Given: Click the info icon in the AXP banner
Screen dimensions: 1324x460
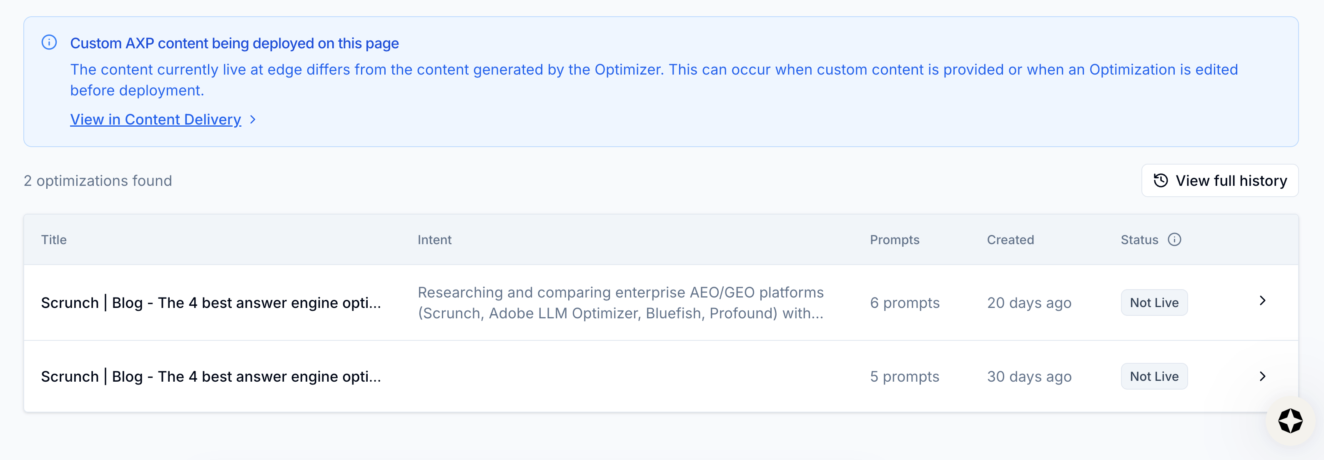Looking at the screenshot, I should (49, 42).
